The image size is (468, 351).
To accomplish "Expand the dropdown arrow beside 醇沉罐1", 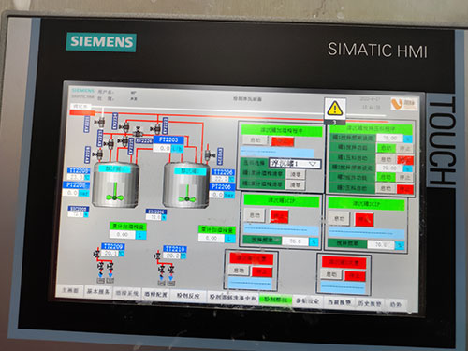I will point(313,164).
